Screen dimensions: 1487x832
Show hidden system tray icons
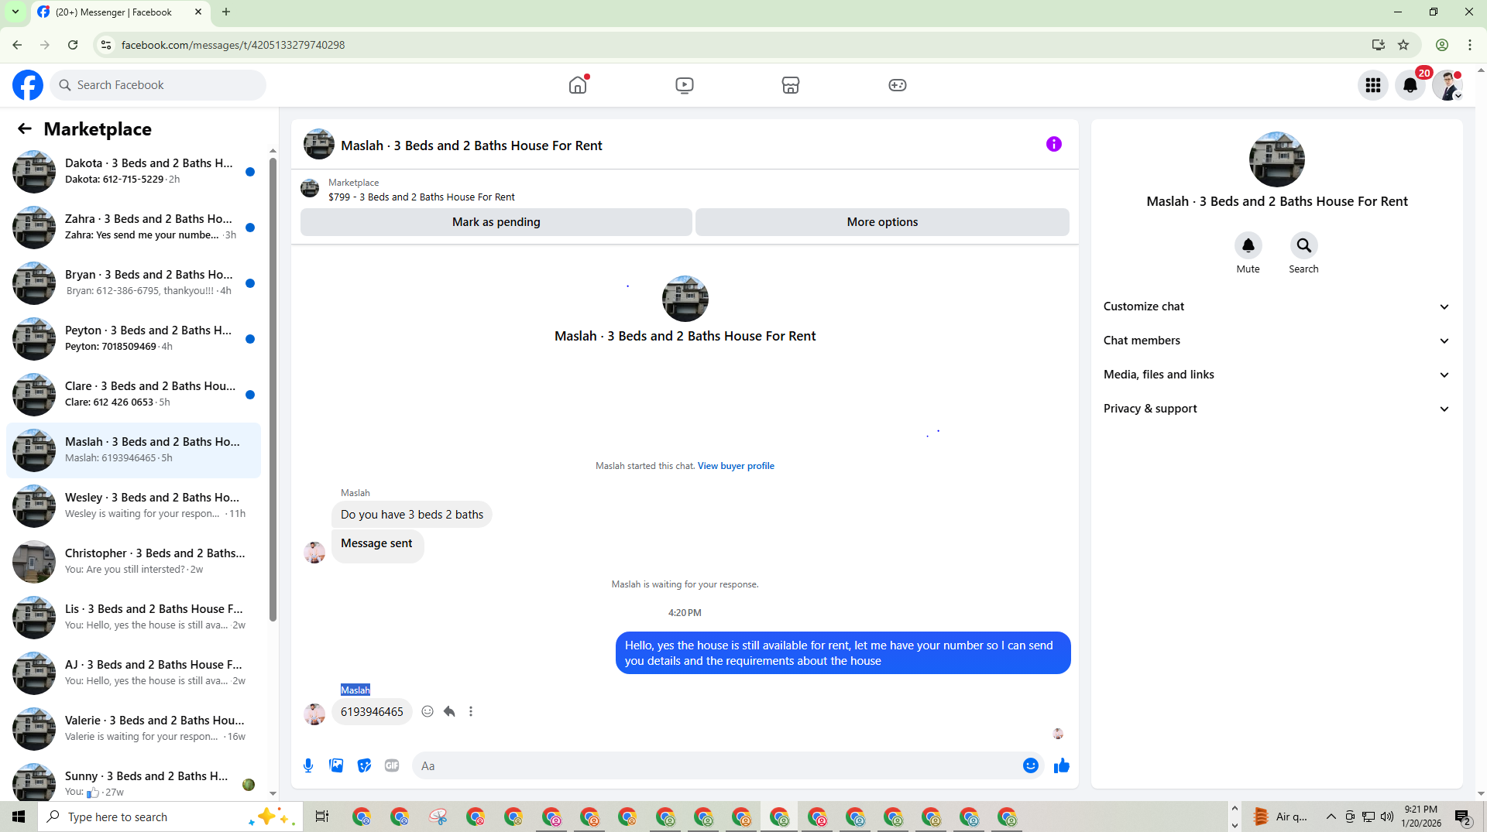(1331, 817)
